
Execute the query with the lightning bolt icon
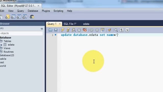click(63, 30)
